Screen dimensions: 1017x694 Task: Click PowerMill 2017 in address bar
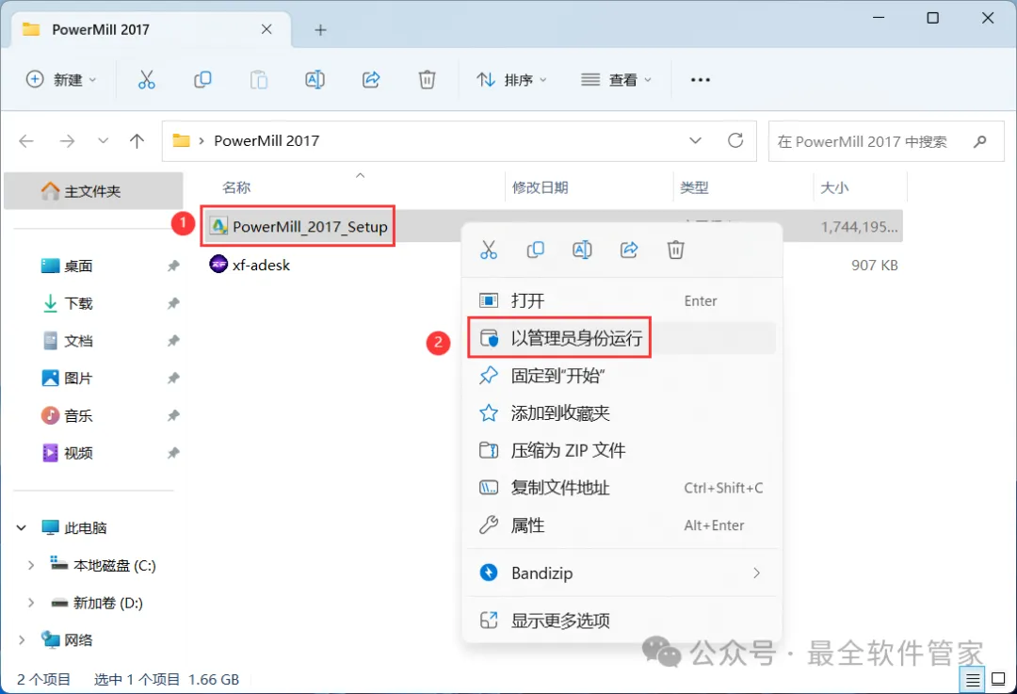pos(266,140)
